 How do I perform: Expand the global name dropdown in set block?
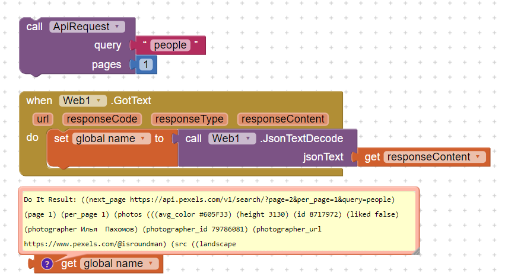tap(143, 139)
